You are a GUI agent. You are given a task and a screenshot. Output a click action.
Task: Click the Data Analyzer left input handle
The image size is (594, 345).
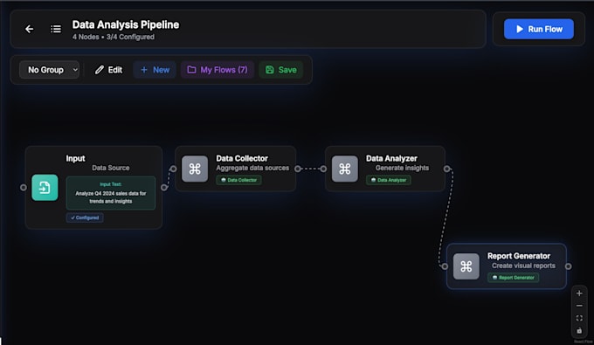point(323,169)
